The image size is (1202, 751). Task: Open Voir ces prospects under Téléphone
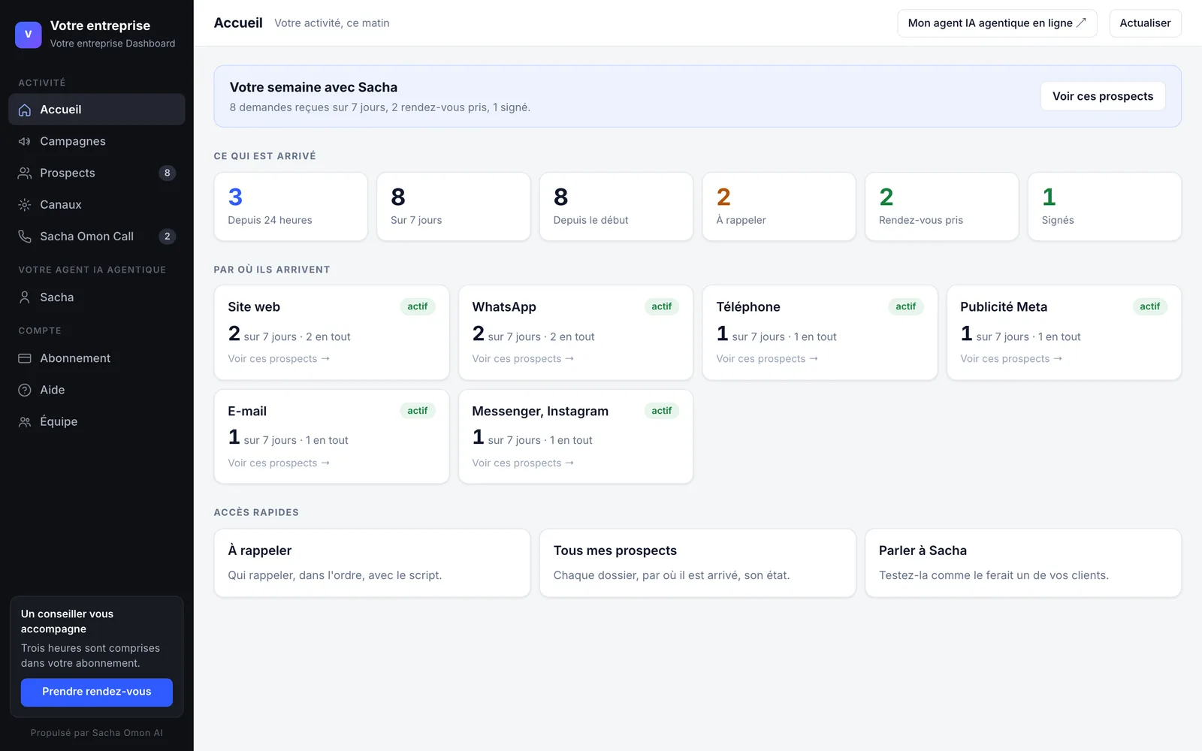tap(767, 359)
